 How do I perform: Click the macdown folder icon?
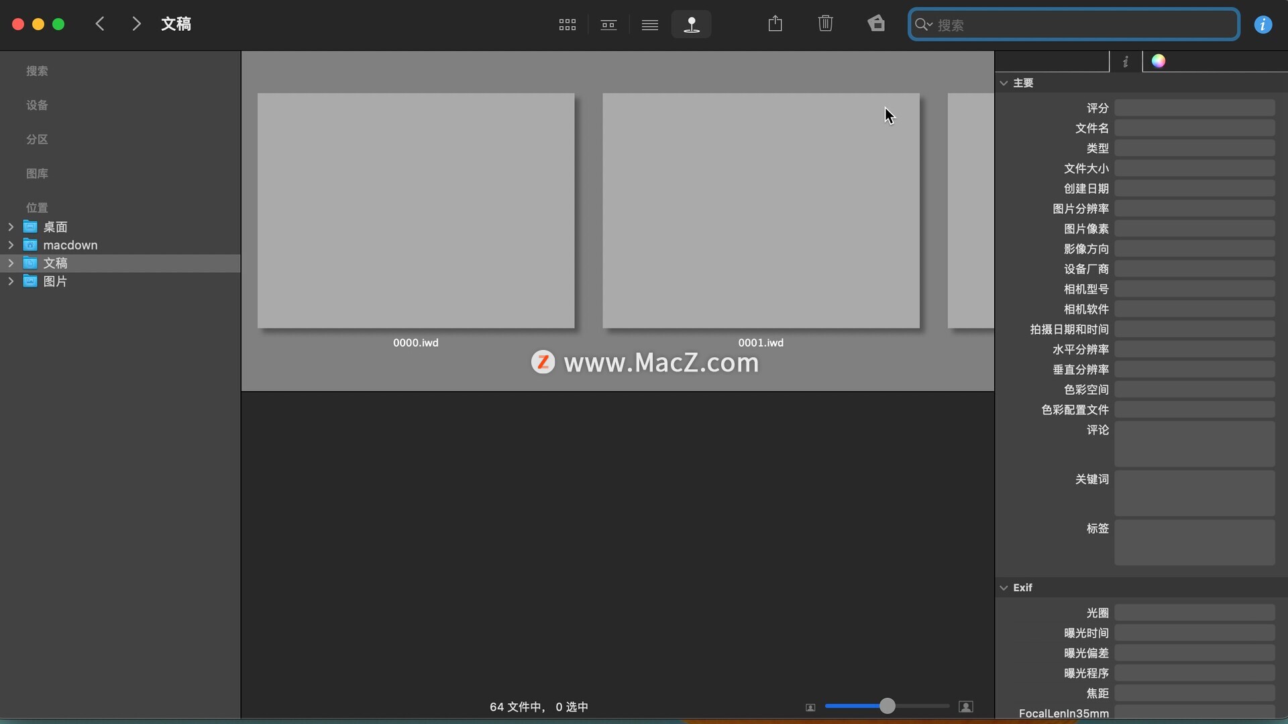click(30, 245)
